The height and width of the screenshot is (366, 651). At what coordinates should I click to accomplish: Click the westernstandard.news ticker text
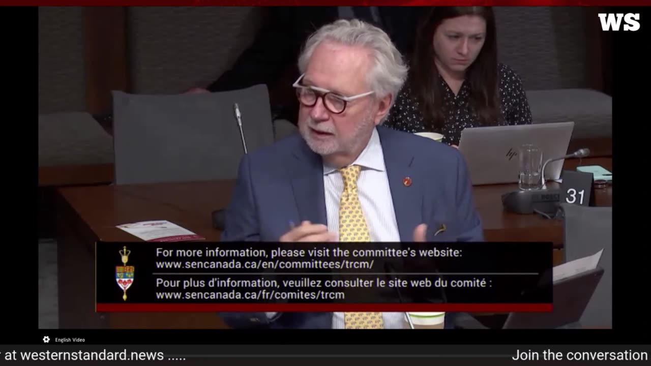[92, 355]
